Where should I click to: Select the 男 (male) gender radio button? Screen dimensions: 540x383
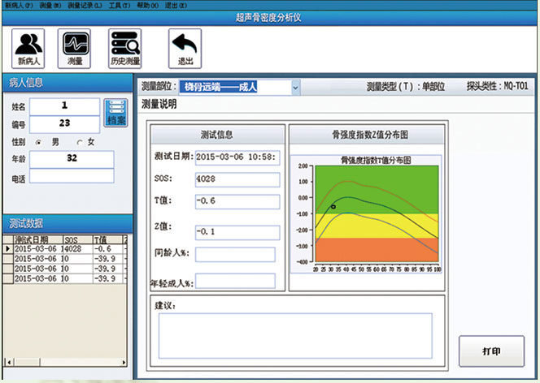click(38, 142)
